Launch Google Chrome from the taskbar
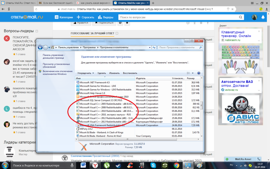 (177, 166)
